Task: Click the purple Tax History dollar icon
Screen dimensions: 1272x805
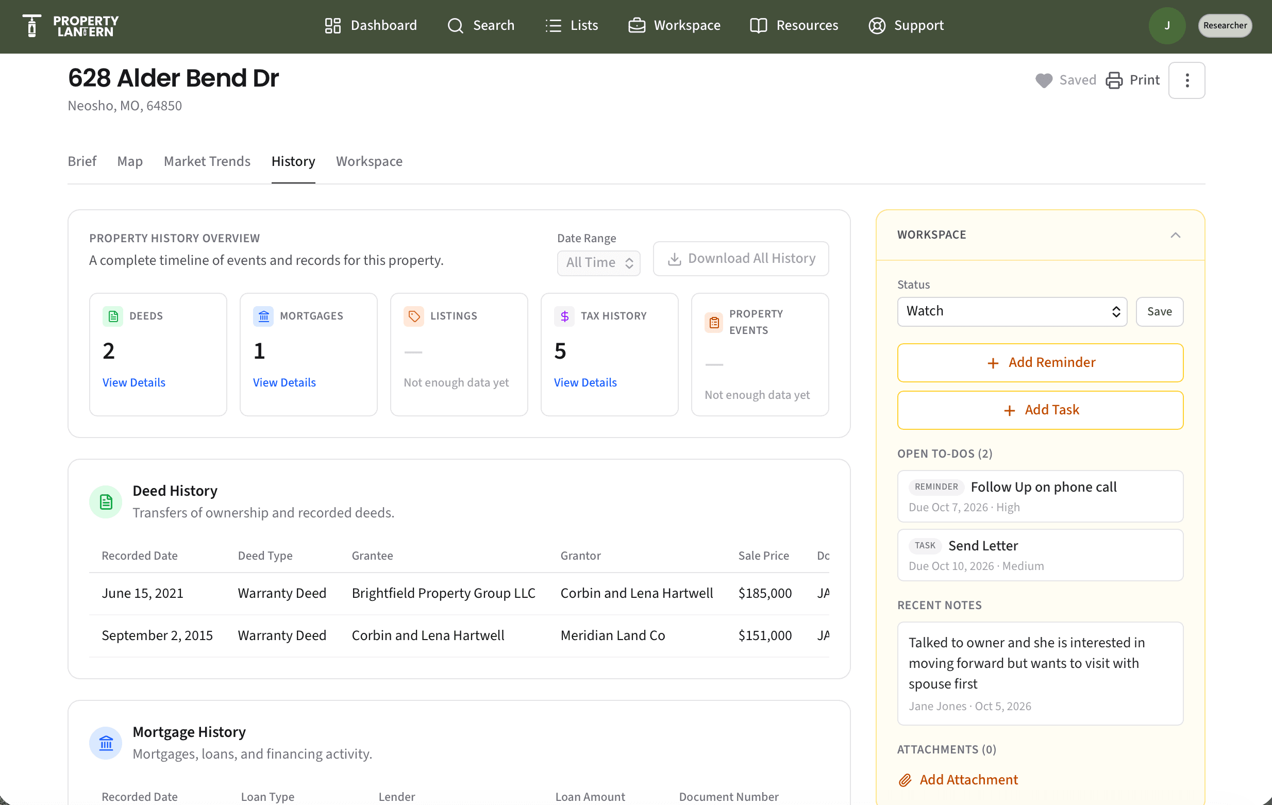Action: click(564, 316)
